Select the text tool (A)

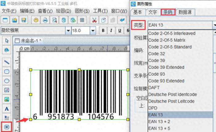(7, 109)
